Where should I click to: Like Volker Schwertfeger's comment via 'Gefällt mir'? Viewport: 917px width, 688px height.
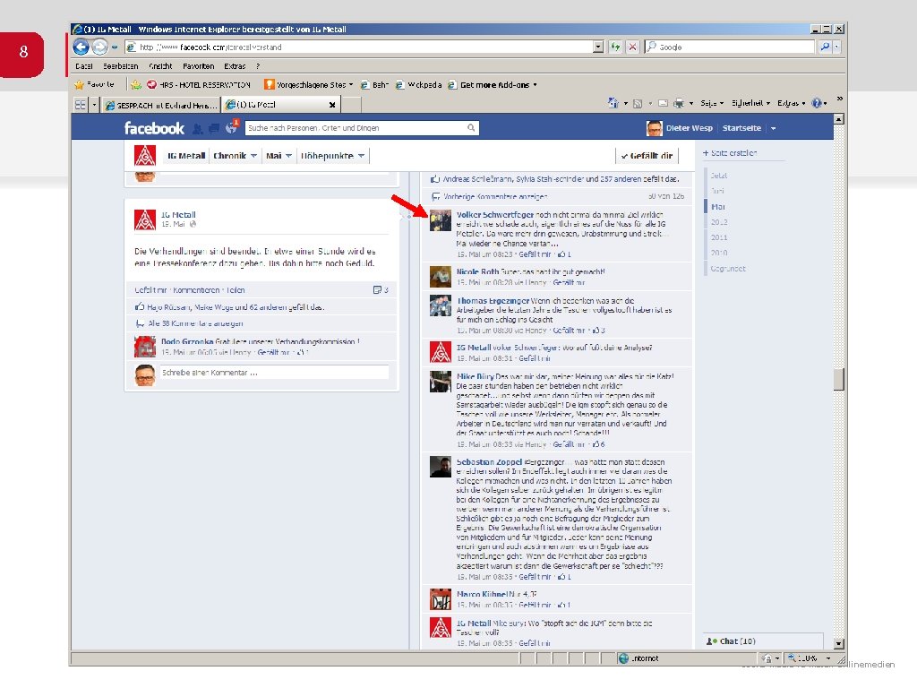pyautogui.click(x=535, y=254)
